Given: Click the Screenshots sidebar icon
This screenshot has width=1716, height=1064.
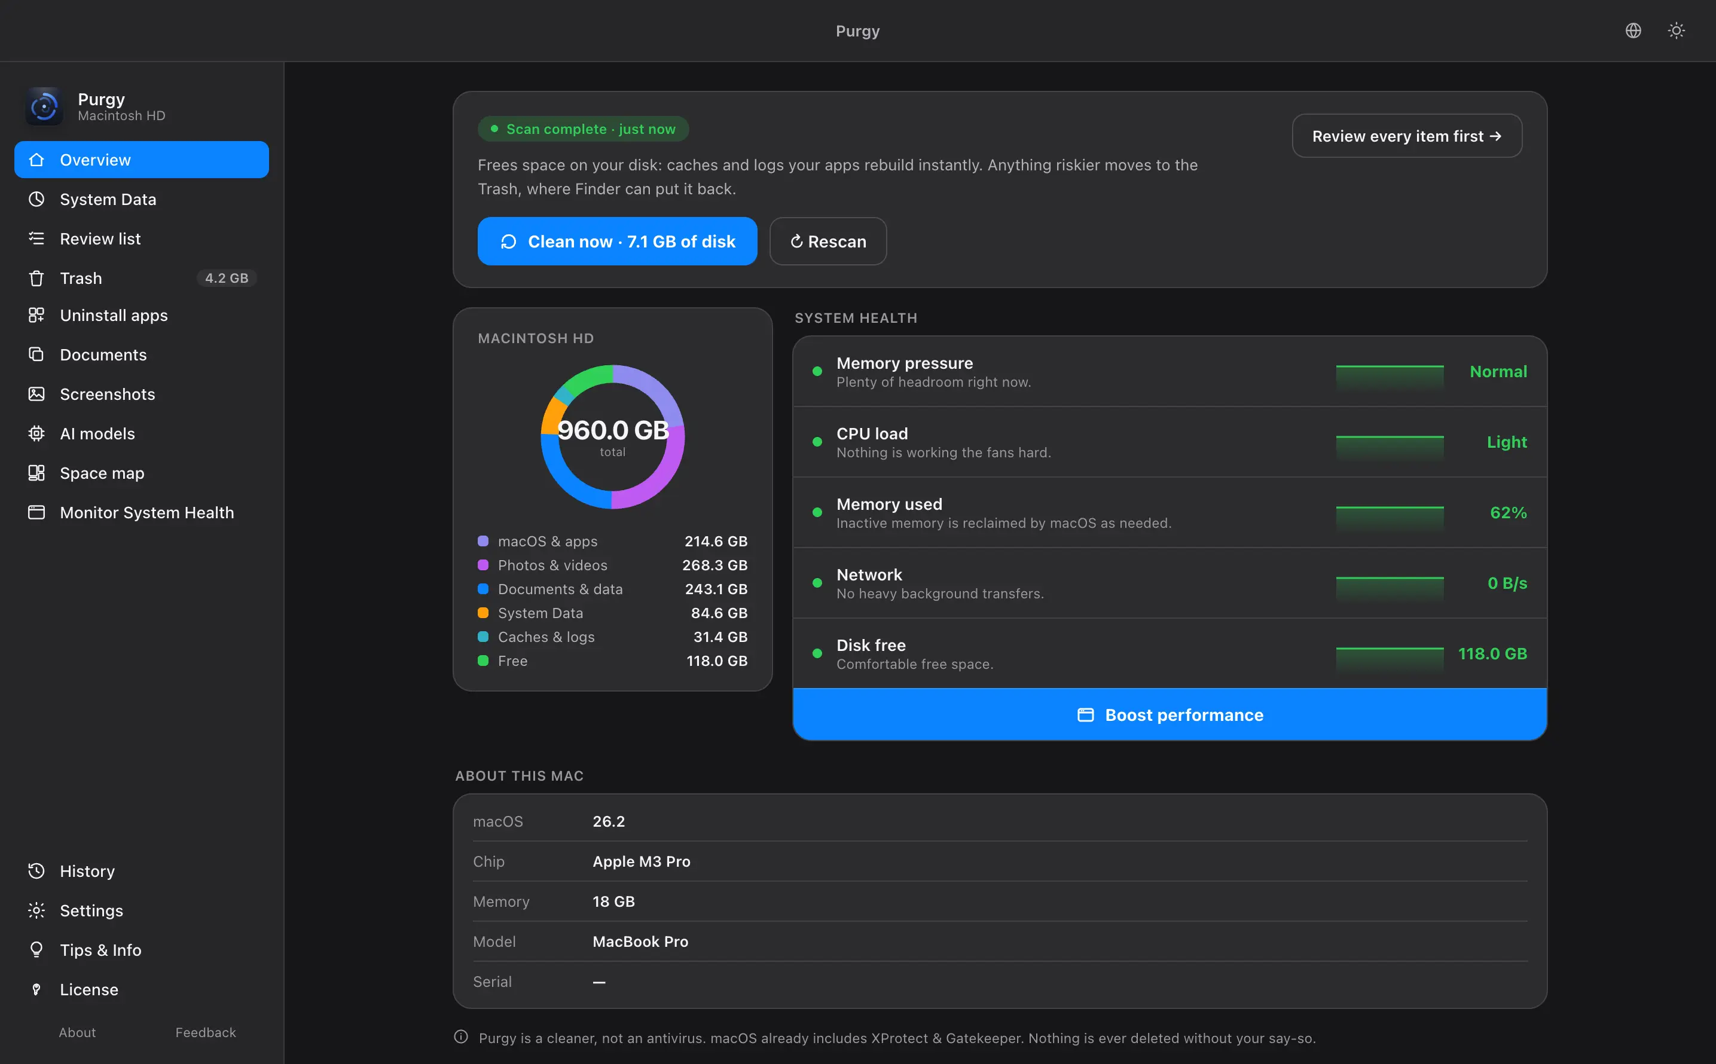Looking at the screenshot, I should [x=36, y=394].
